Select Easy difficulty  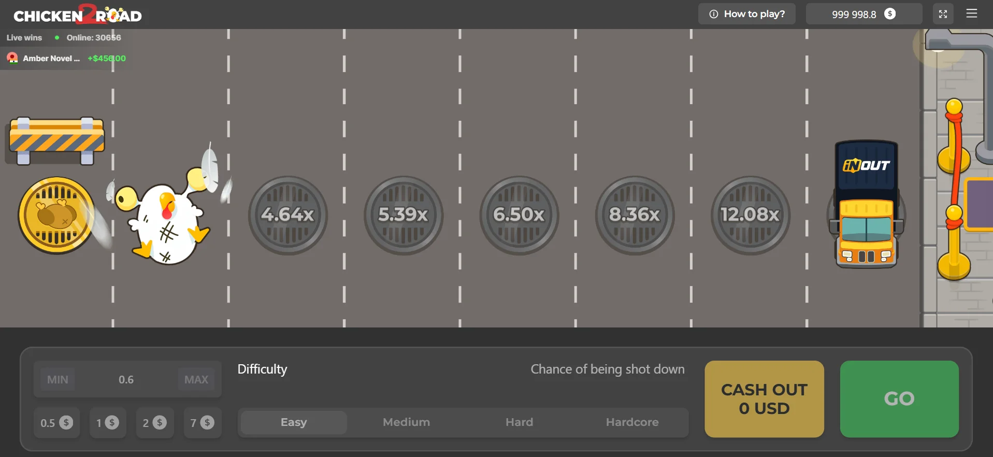tap(294, 422)
